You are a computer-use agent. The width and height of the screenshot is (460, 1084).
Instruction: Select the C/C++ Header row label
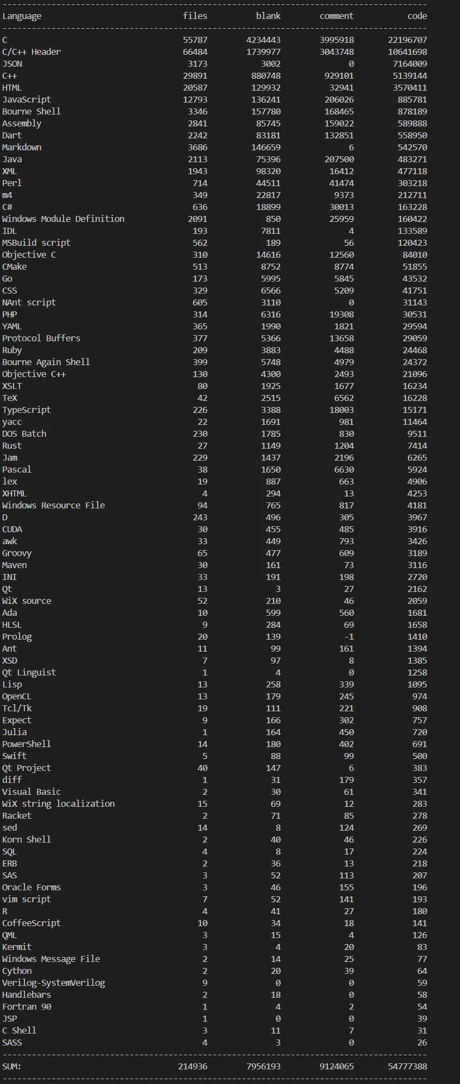(x=31, y=52)
